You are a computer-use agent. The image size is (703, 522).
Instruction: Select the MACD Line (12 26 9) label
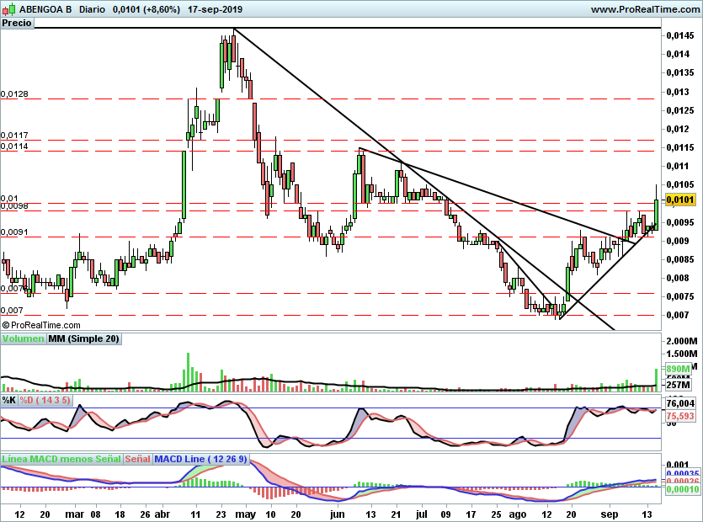click(200, 459)
